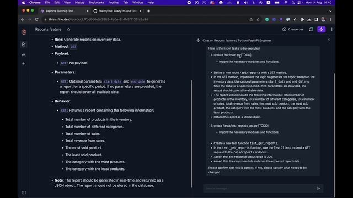Click 'create /tests/test_reports_api.py [TODO]' line

pos(241,126)
